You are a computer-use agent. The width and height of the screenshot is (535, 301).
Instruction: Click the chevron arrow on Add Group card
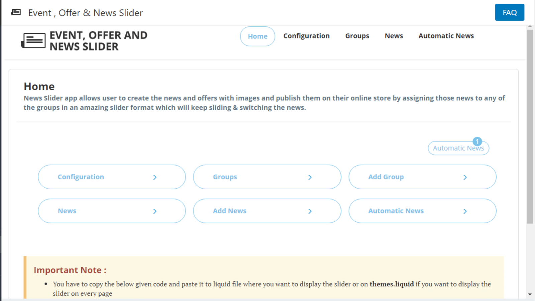click(x=465, y=177)
